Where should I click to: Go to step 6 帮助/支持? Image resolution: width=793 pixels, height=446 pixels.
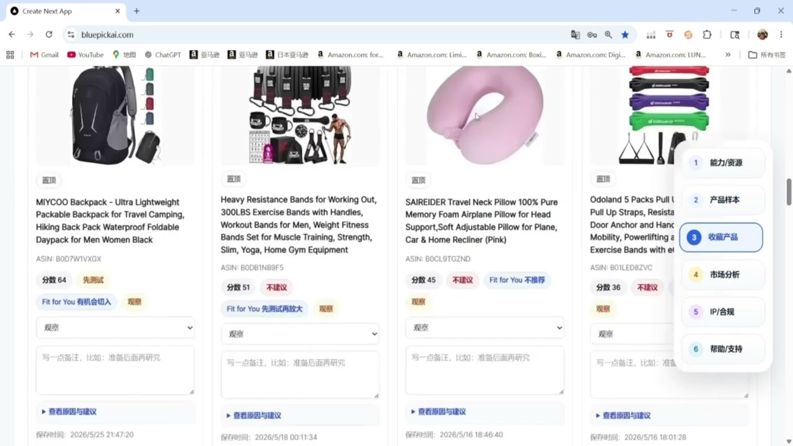[723, 349]
